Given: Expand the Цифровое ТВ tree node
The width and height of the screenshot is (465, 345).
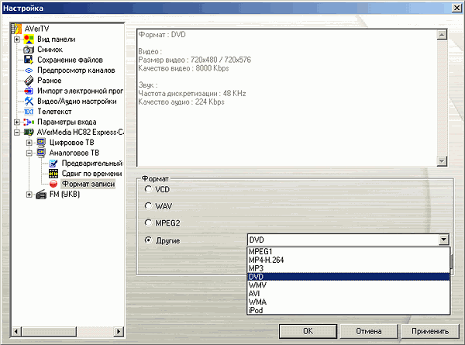Looking at the screenshot, I should click(29, 143).
